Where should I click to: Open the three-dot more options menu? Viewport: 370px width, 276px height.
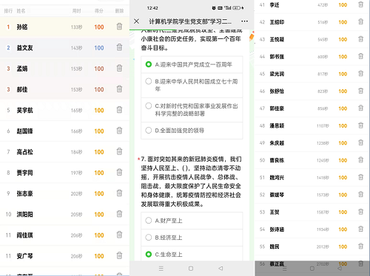click(x=244, y=21)
